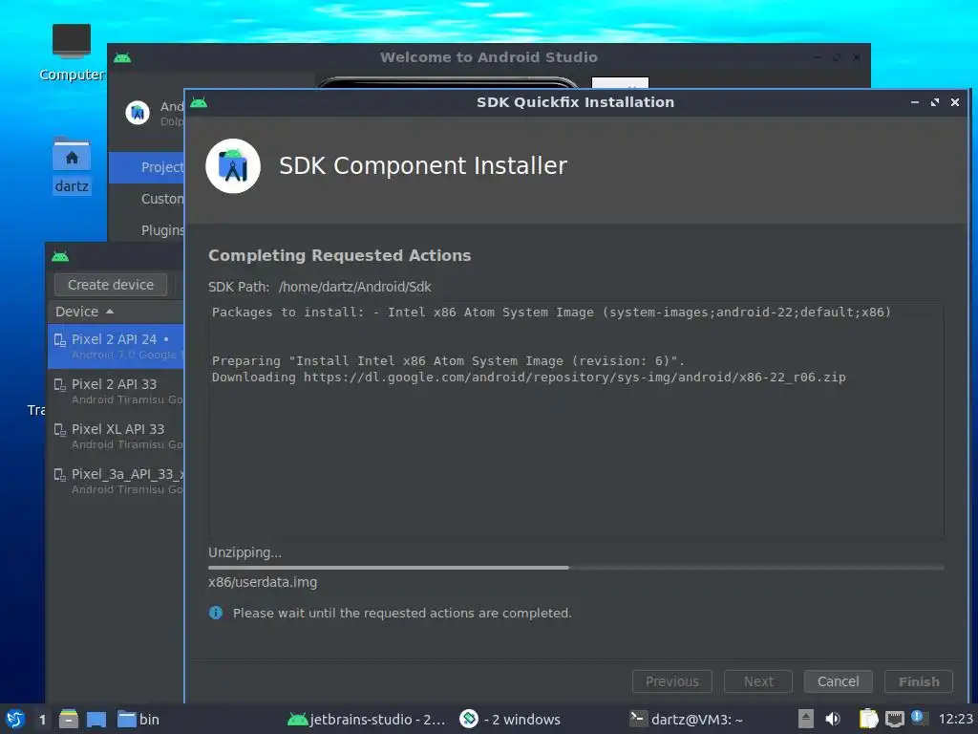Click the file manager drawer icon in taskbar
This screenshot has height=734, width=978.
(69, 719)
